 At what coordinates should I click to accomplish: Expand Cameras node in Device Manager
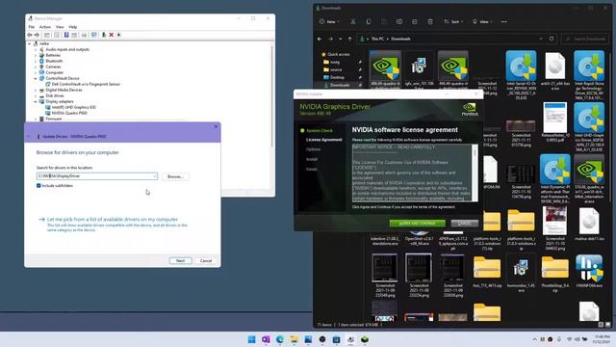[x=36, y=67]
